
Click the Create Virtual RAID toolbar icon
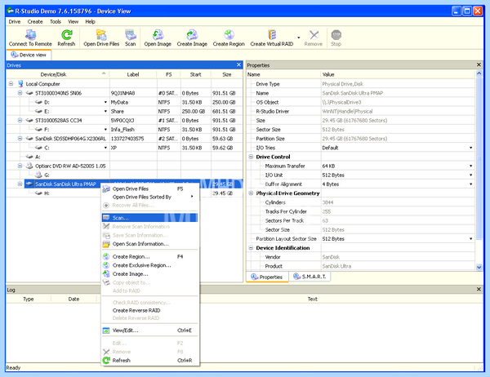coord(272,38)
